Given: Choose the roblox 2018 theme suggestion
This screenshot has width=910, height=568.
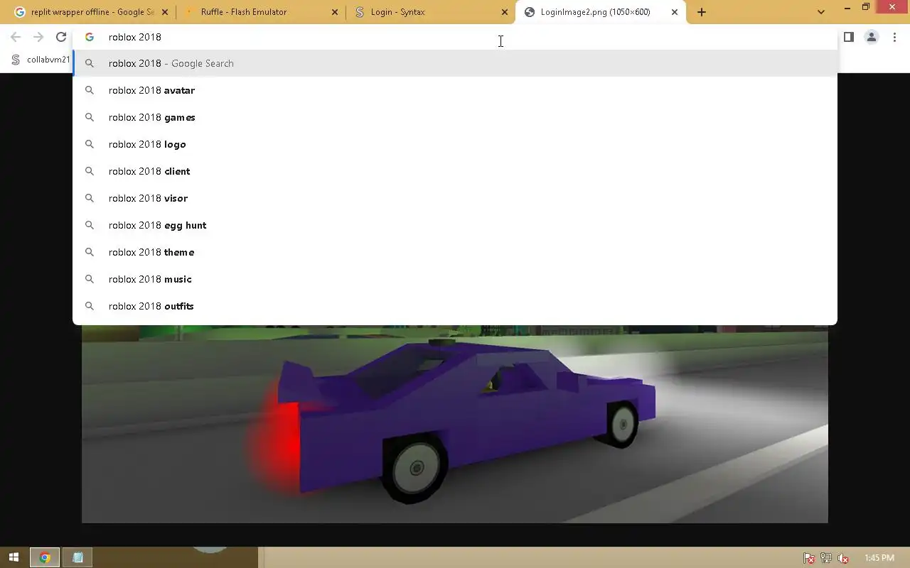Looking at the screenshot, I should coord(455,252).
